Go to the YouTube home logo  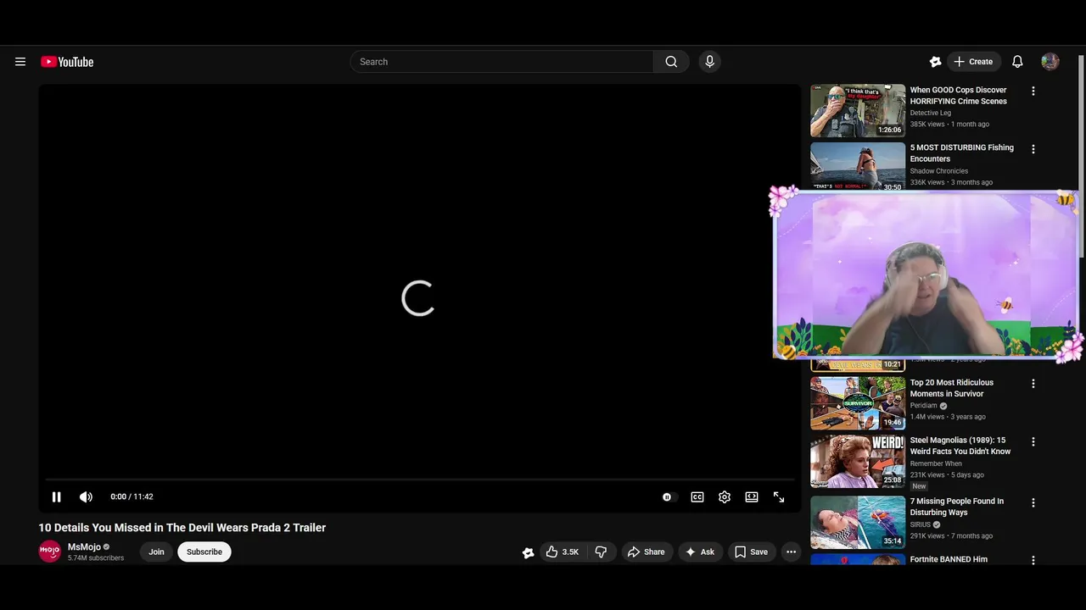67,62
